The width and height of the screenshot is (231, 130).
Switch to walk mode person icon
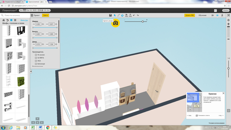[222, 15]
